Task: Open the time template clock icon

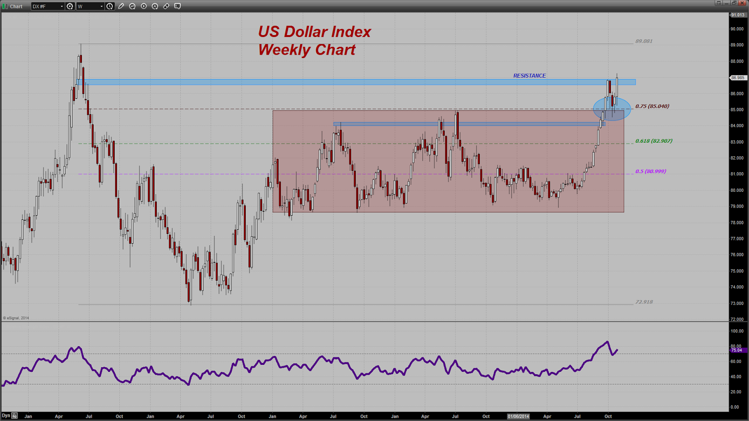Action: pos(110,6)
